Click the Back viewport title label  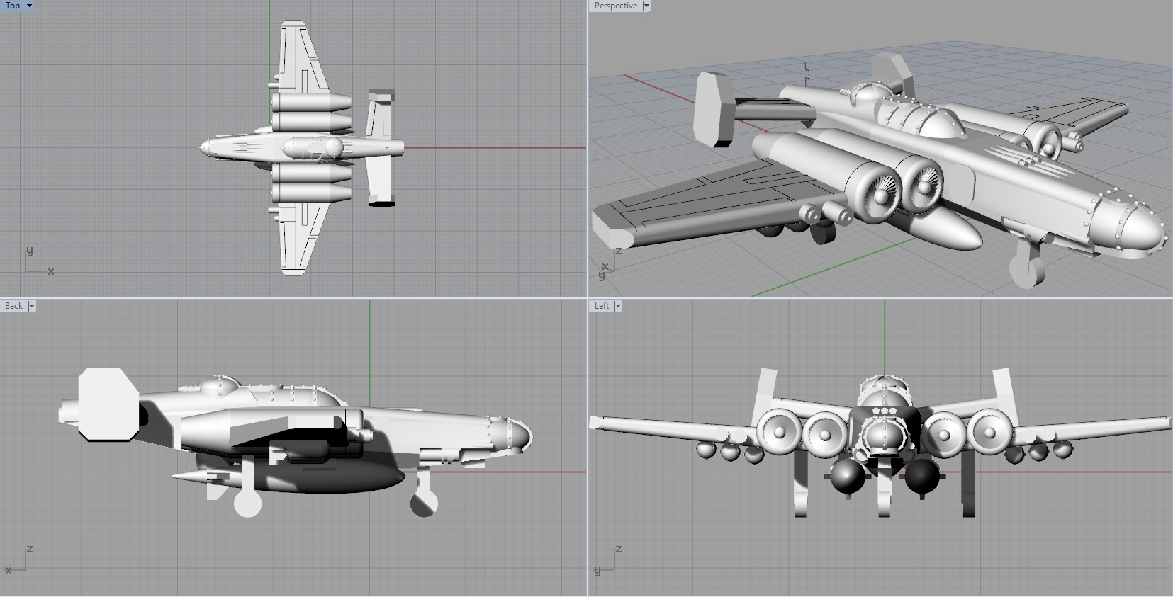[x=14, y=306]
